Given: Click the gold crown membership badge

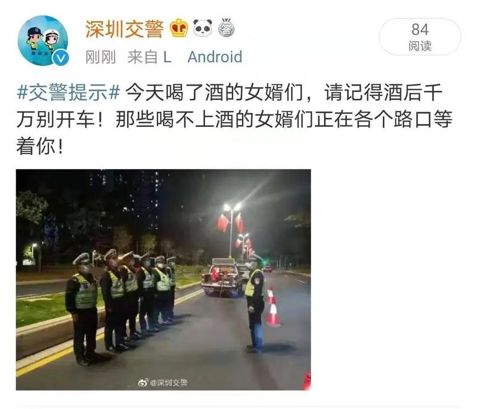Looking at the screenshot, I should click(x=178, y=28).
